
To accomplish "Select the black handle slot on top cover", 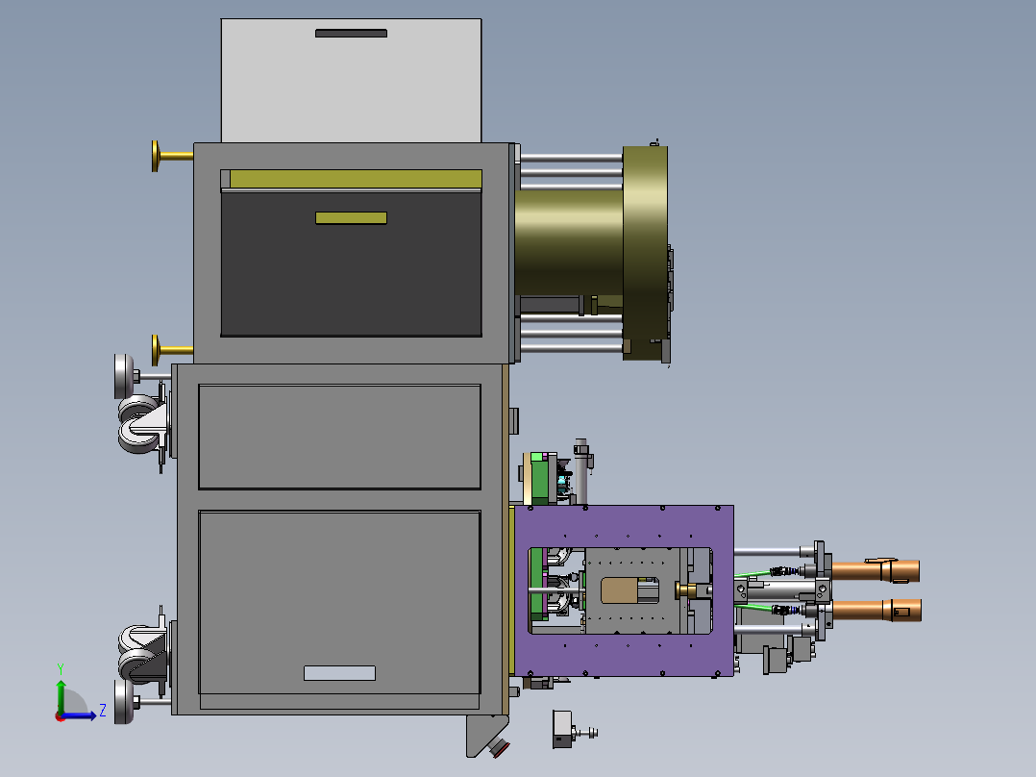I will [x=351, y=33].
